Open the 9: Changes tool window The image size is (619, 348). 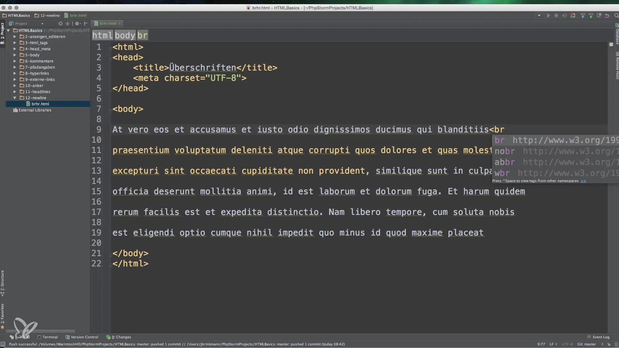[x=119, y=337]
